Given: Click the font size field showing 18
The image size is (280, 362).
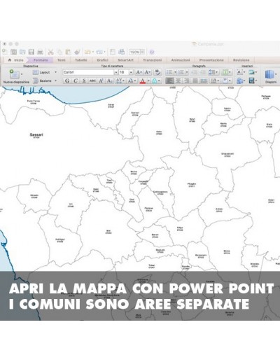Looking at the screenshot, I should point(124,72).
